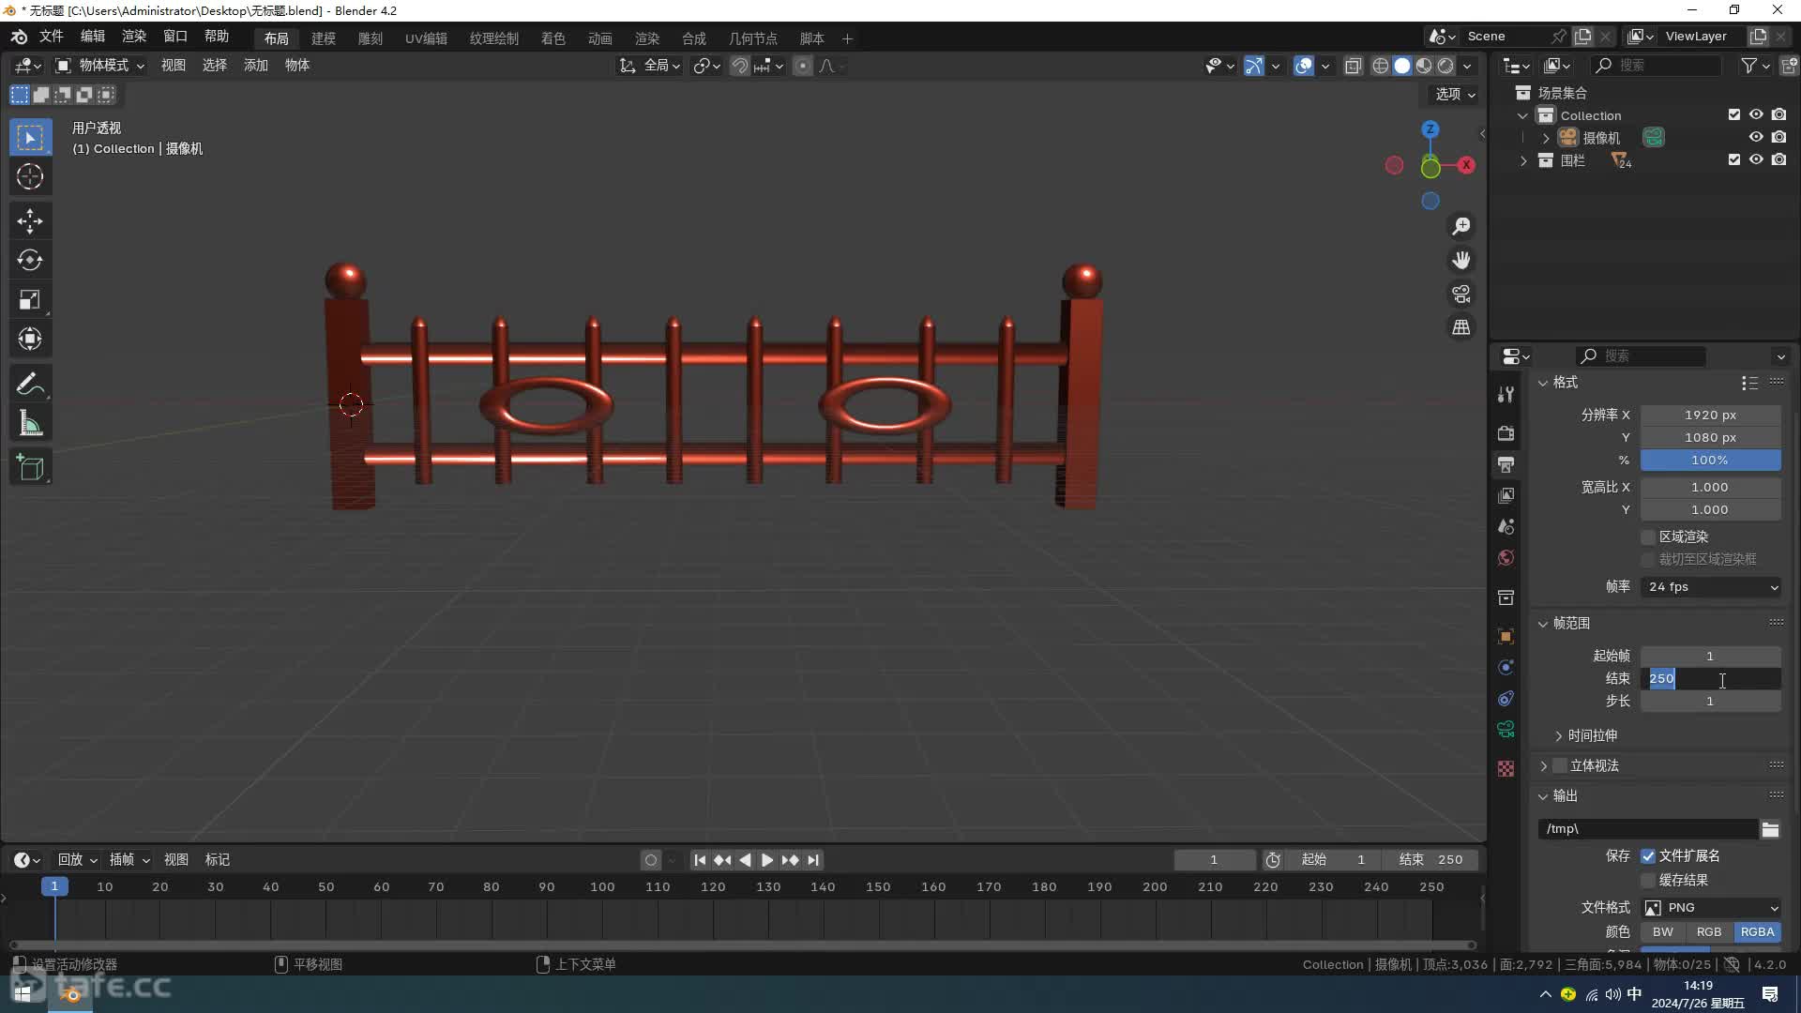Select the Move tool
1801x1013 pixels.
(x=30, y=221)
